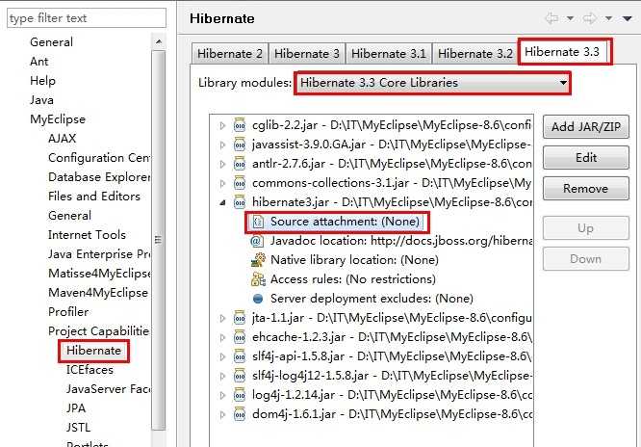Click the dom4j-1.6.1.jar file icon

point(239,414)
